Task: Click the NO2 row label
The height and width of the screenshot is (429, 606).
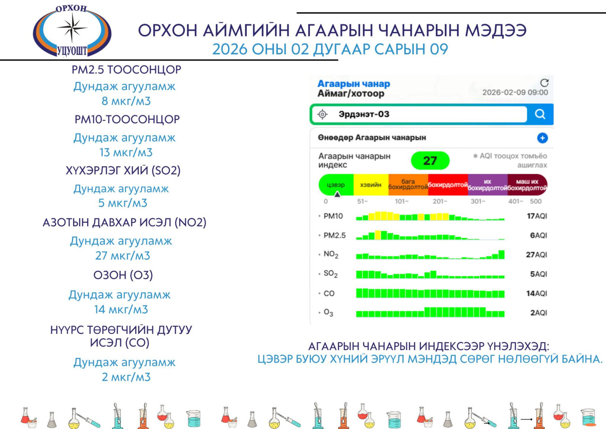Action: coord(332,255)
